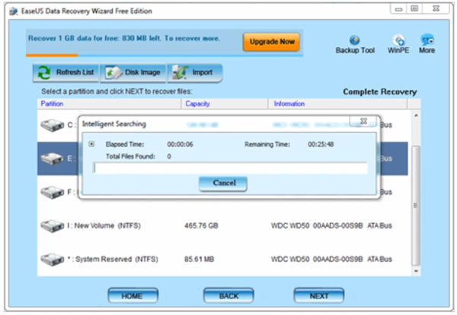Select the F: drive icon
457x315 pixels.
coord(52,192)
